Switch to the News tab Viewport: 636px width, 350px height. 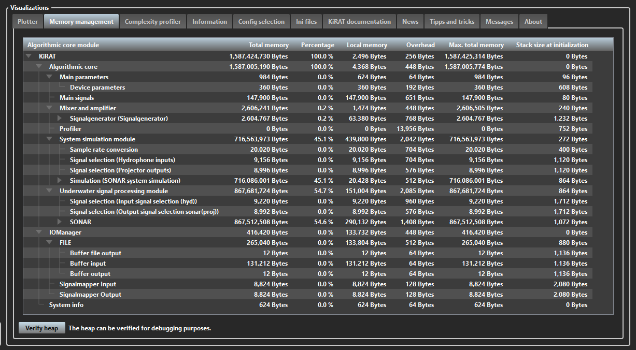coord(410,22)
